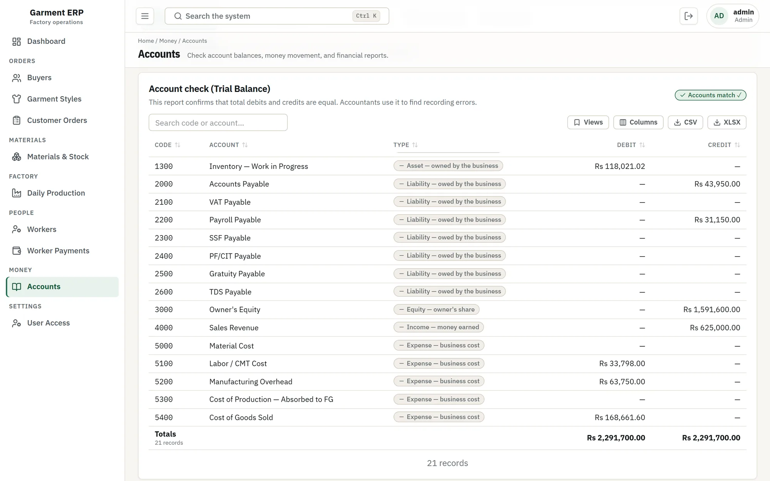Viewport: 770px width, 481px height.
Task: Click the Manufacturing Overhead debit Rs 63,750.00
Action: coord(622,382)
